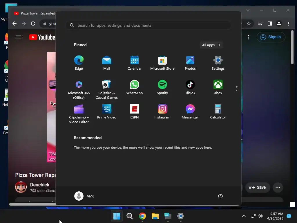Go to next page of pinned apps
The height and width of the screenshot is (223, 297).
237,90
